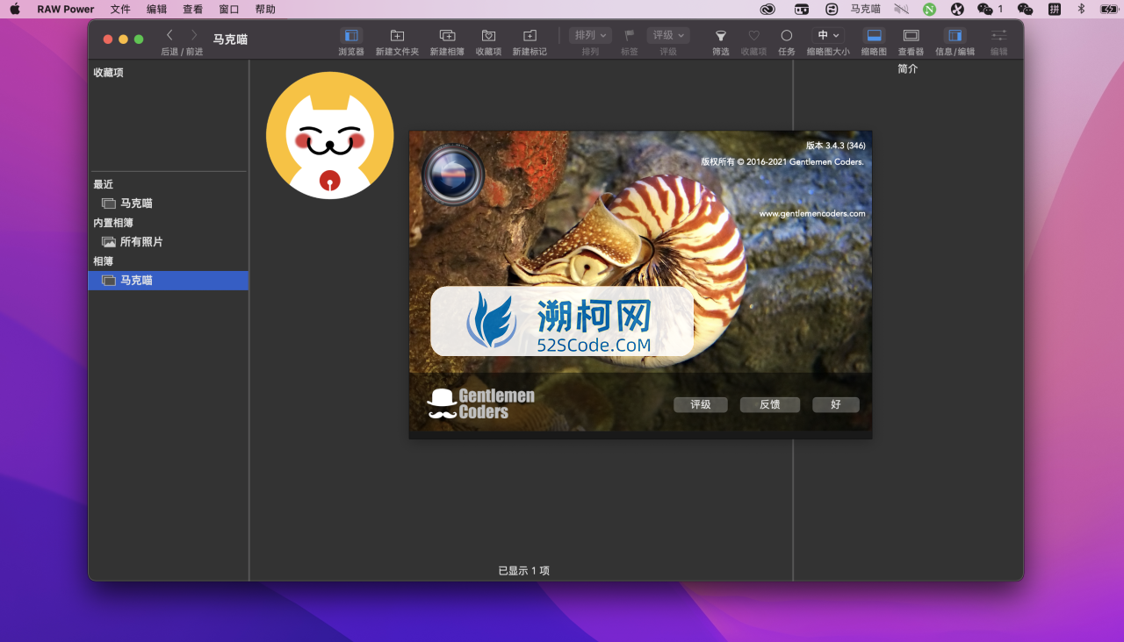Click the 标签 flag icon
The image size is (1124, 642).
[629, 35]
